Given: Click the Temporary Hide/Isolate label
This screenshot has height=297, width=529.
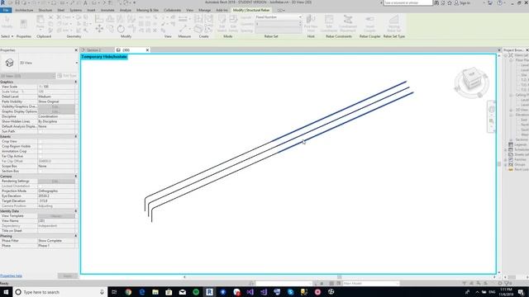Looking at the screenshot, I should point(104,57).
